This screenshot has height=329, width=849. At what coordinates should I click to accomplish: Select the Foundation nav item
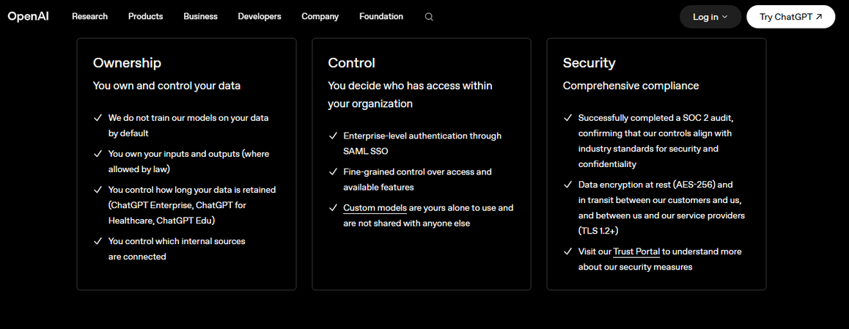[x=381, y=16]
